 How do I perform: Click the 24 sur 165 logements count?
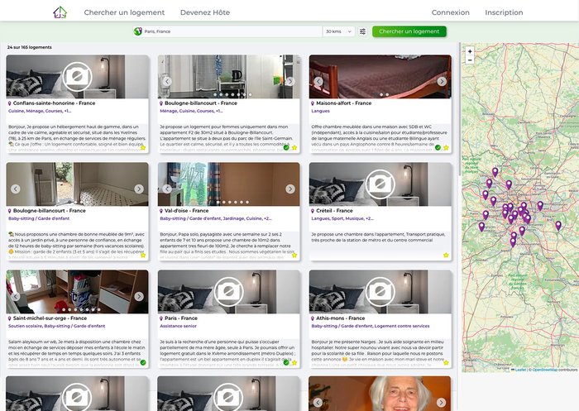coord(30,47)
